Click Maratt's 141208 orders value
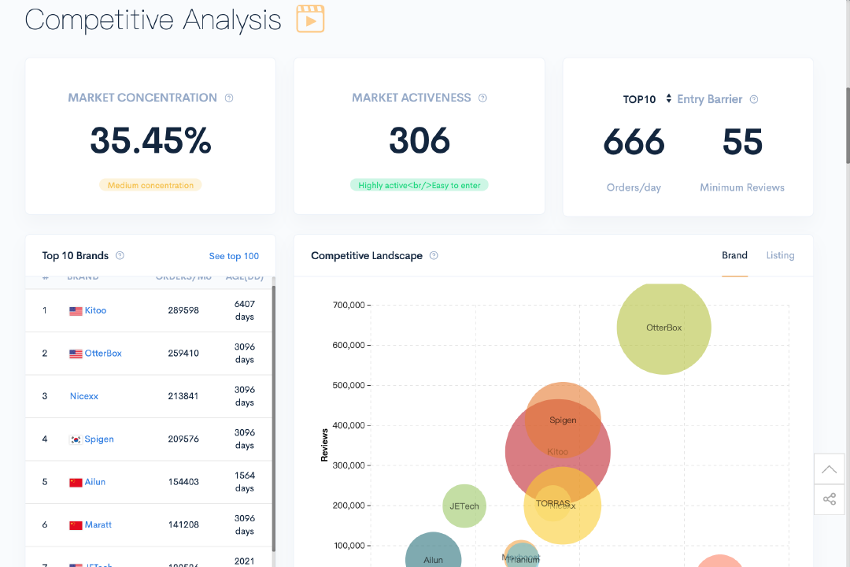850x567 pixels. (183, 524)
